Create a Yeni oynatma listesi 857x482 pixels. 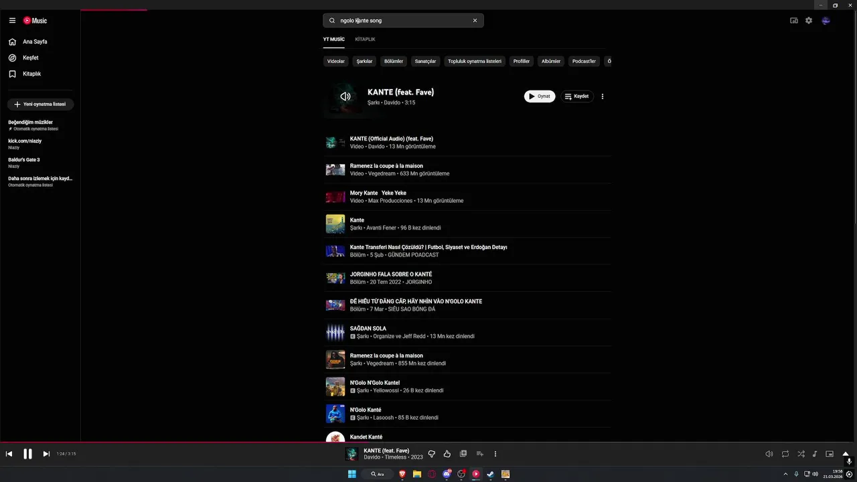pos(40,104)
